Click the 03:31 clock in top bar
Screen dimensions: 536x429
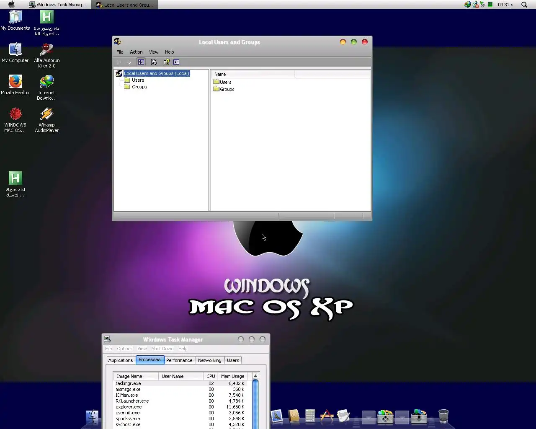click(505, 5)
